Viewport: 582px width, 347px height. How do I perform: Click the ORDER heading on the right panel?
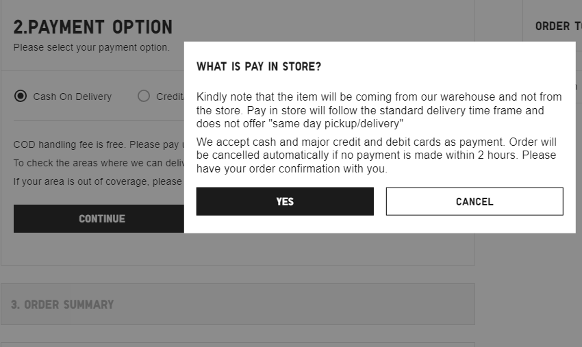point(553,26)
